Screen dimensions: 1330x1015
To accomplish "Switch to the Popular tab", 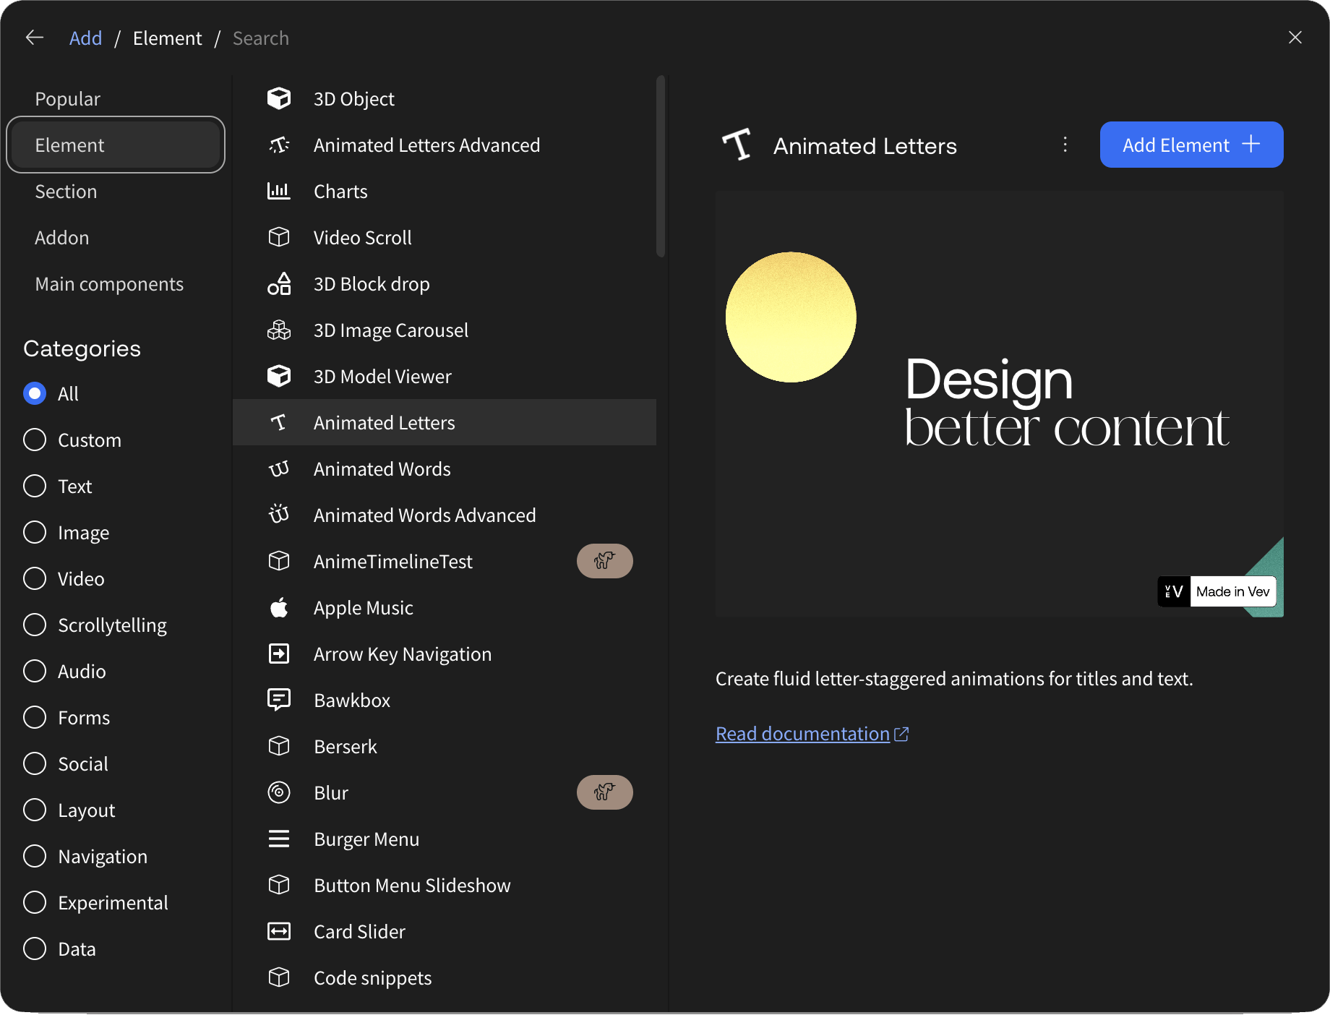I will [x=67, y=99].
